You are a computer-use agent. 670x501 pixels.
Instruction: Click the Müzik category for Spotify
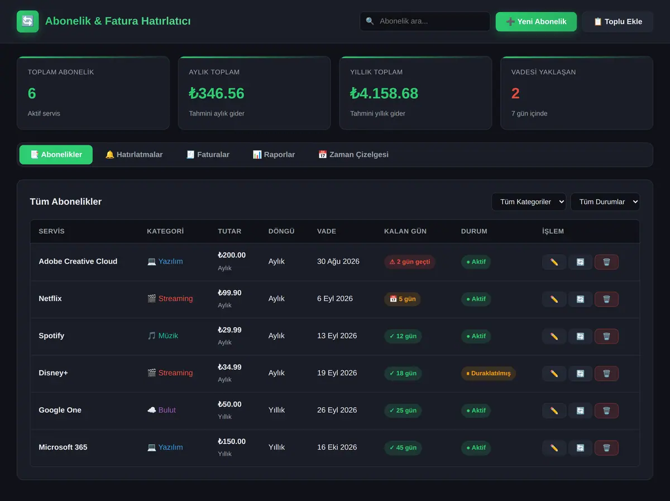tap(162, 336)
